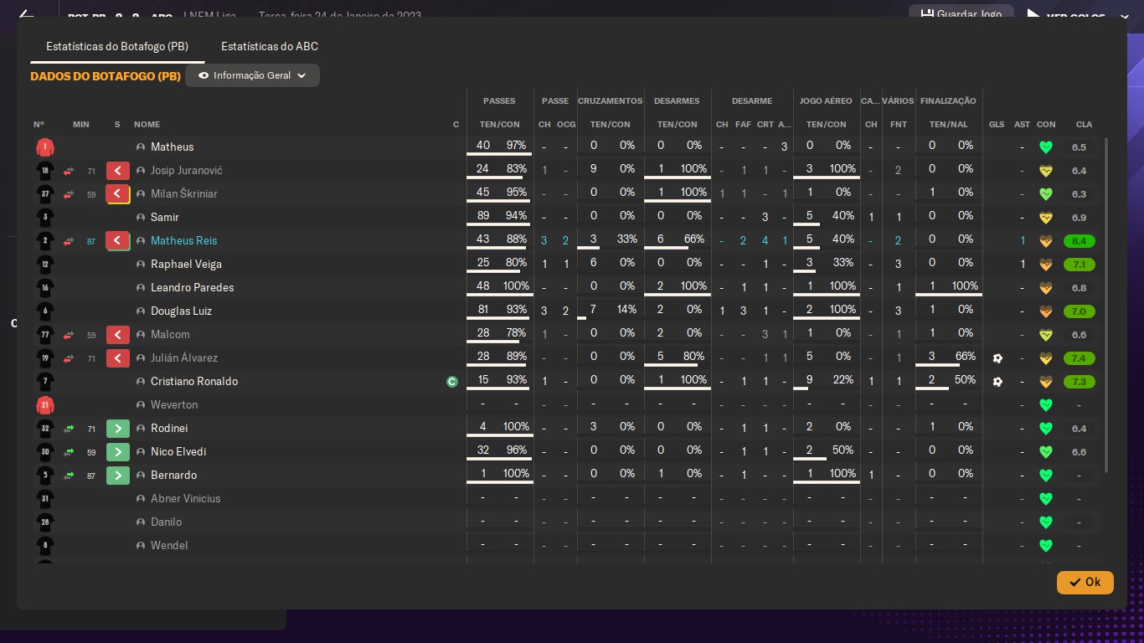This screenshot has width=1144, height=643.
Task: Select the Abner Vinicius row
Action: [565, 499]
